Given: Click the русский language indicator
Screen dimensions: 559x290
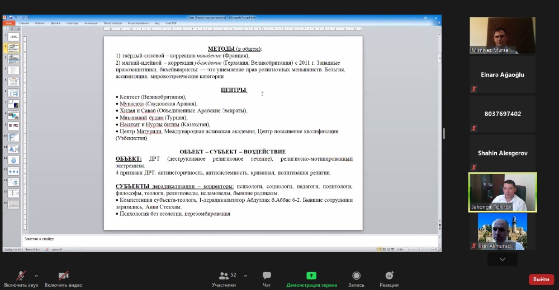Looking at the screenshot, I should click(x=57, y=249).
